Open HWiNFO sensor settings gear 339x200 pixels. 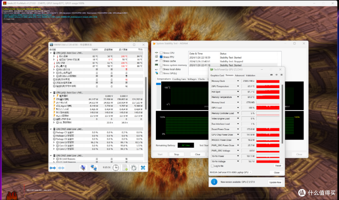coord(134,168)
